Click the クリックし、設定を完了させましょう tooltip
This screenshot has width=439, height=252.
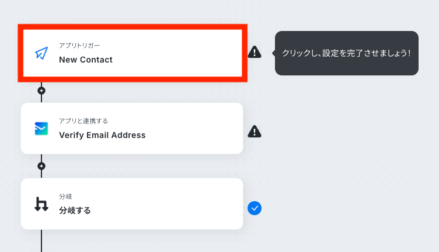click(347, 53)
